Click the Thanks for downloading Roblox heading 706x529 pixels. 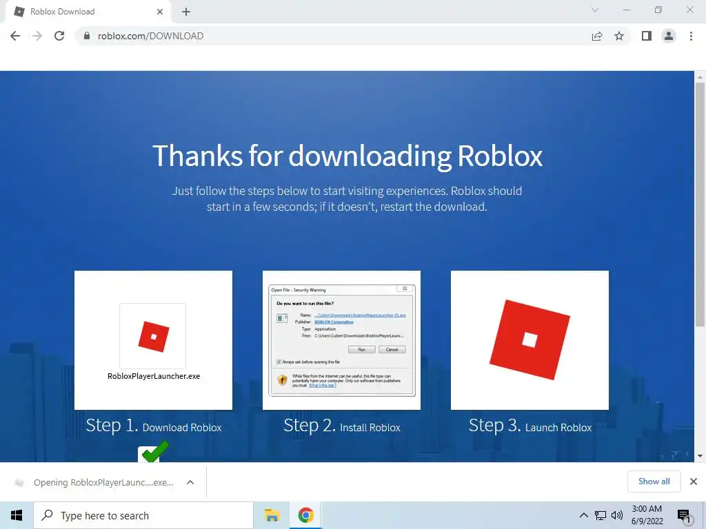tap(347, 156)
